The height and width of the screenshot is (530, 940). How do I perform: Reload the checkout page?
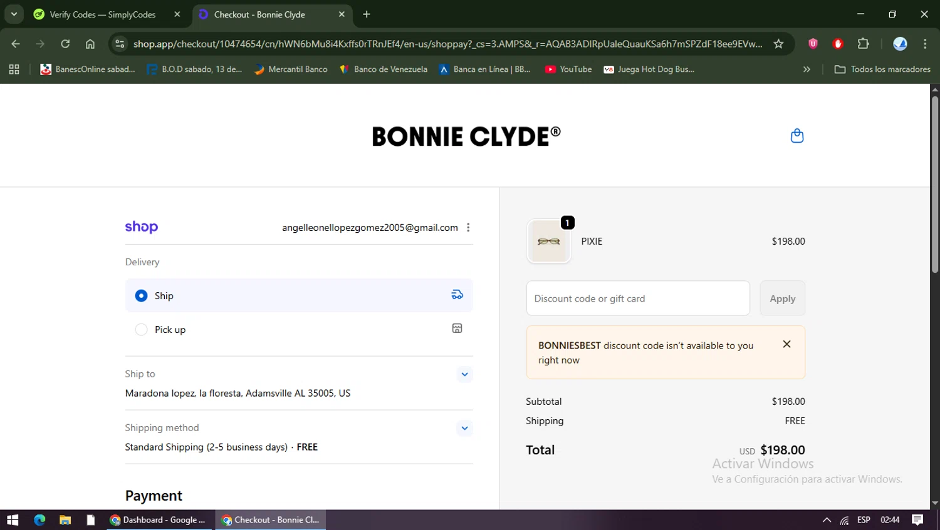(65, 44)
